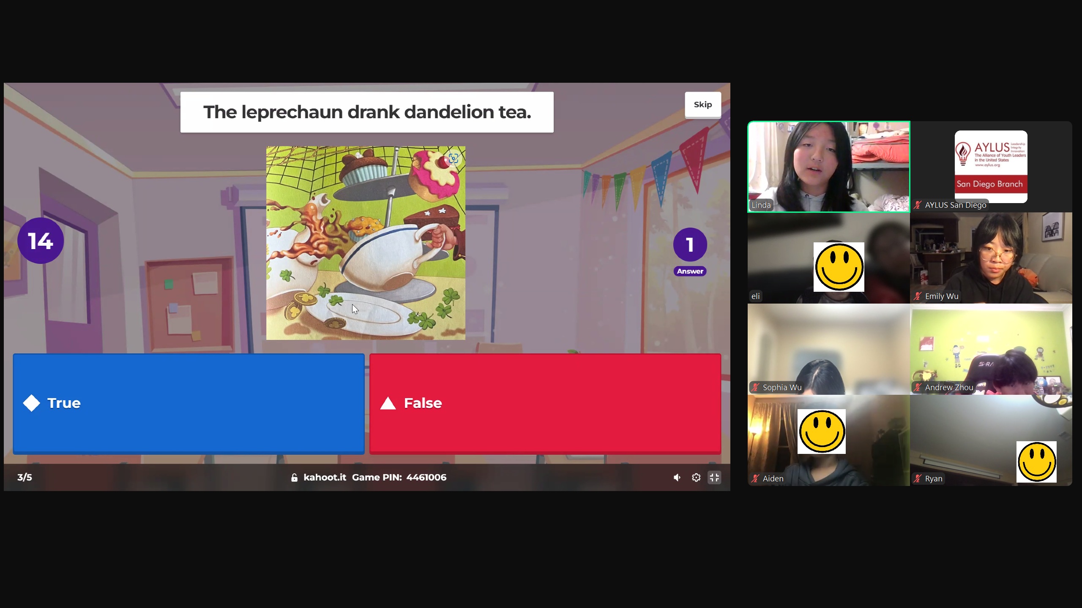Select Emily Wu's video tile
Image resolution: width=1082 pixels, height=608 pixels.
[991, 258]
